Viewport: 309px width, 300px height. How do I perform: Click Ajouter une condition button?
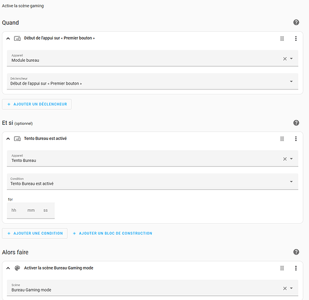pyautogui.click(x=35, y=233)
